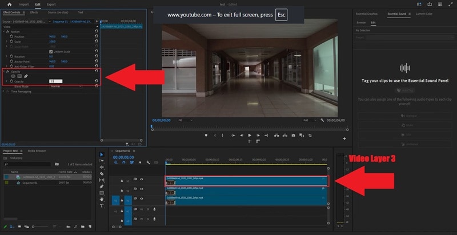The height and width of the screenshot is (235, 457).
Task: Click the Extract button in Program Monitor
Action: click(x=284, y=135)
